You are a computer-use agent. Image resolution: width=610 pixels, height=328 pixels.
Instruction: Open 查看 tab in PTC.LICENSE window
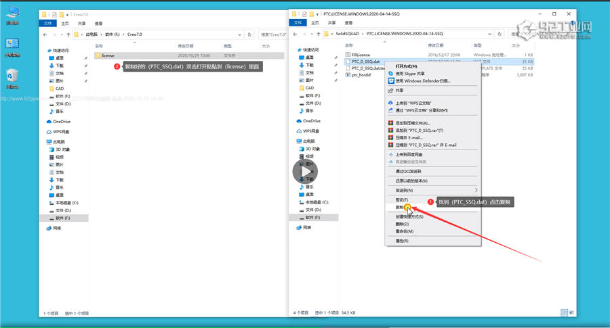click(x=349, y=23)
